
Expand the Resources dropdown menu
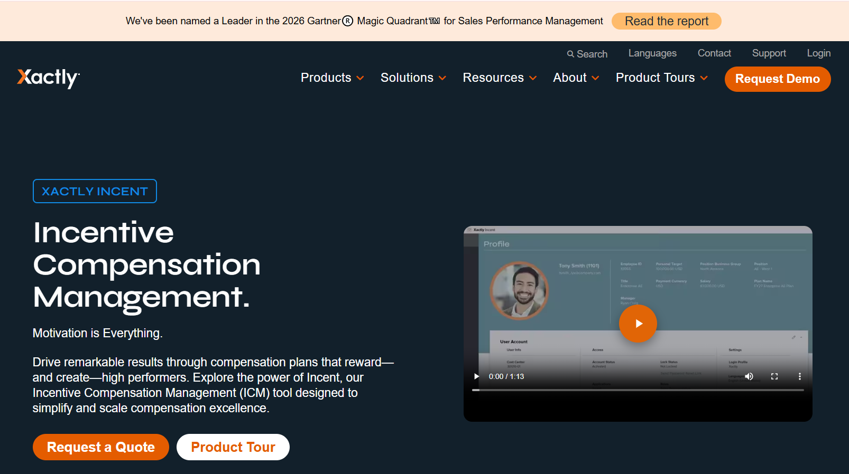(x=500, y=78)
